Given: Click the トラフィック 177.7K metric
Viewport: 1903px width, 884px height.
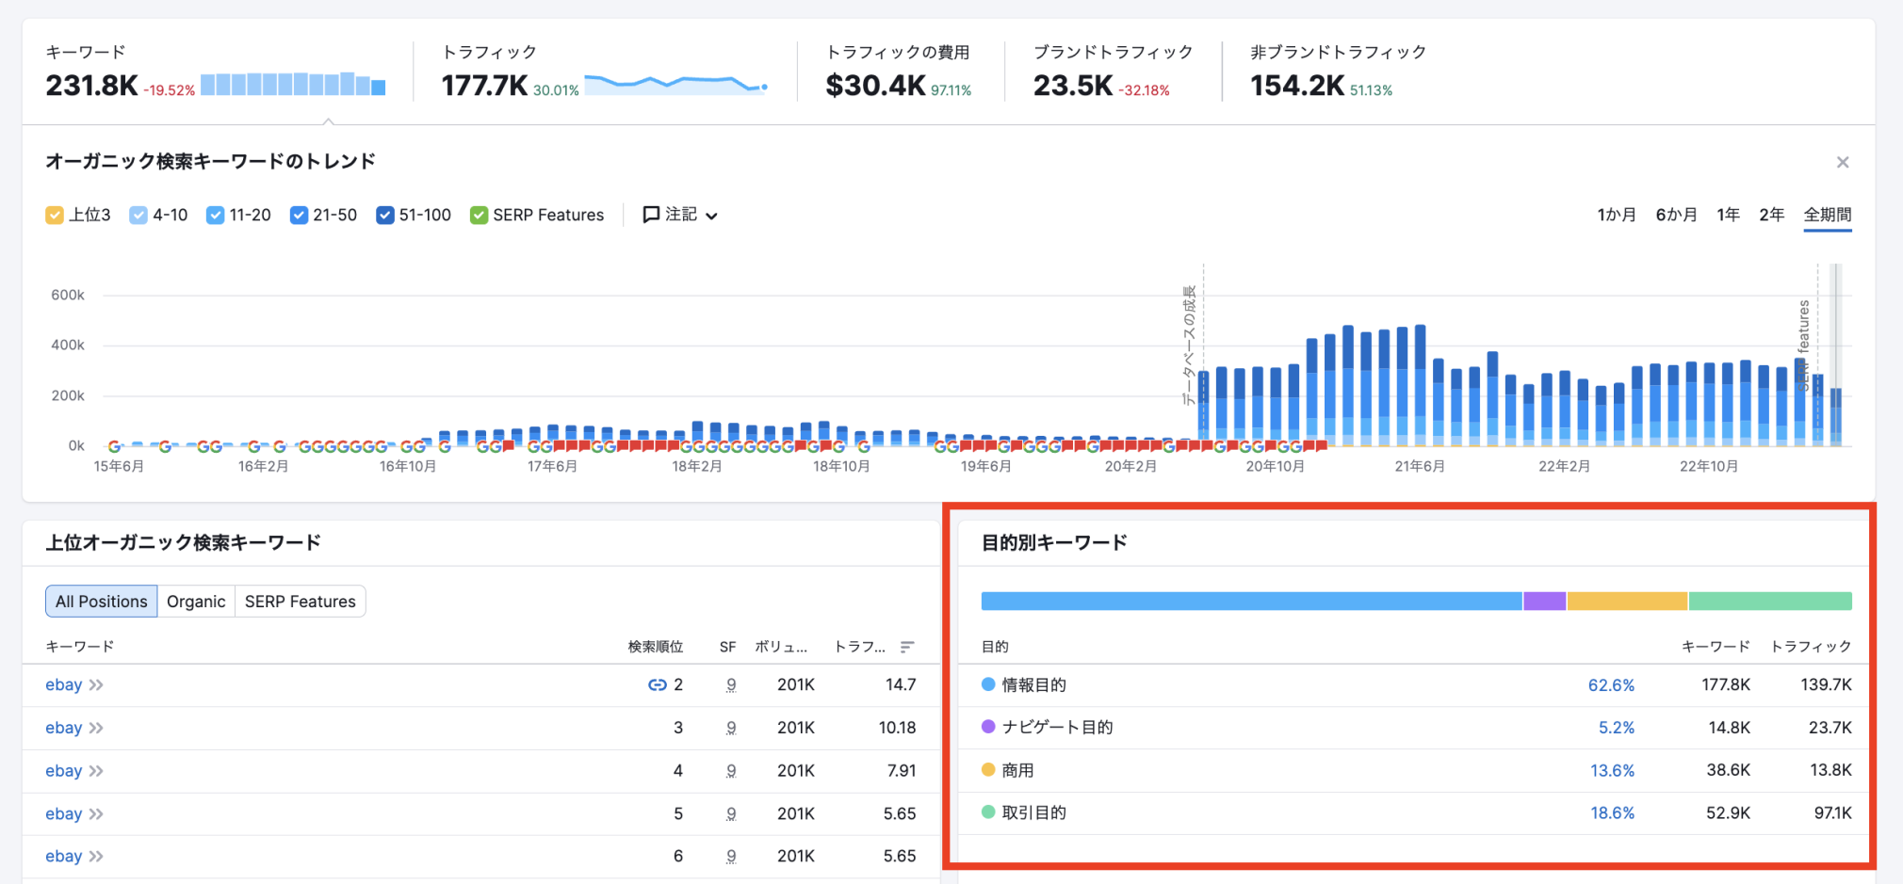Looking at the screenshot, I should 484,86.
